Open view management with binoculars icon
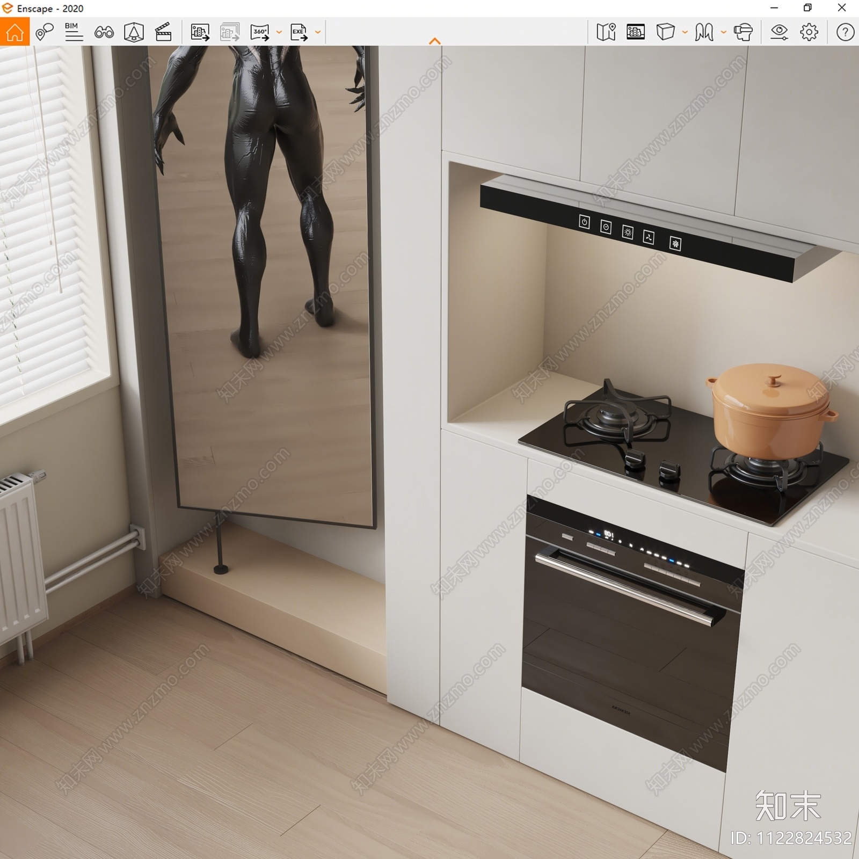 tap(104, 32)
